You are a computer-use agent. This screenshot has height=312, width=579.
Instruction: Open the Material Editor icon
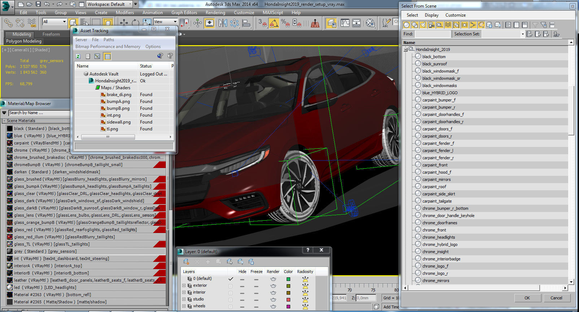click(370, 23)
